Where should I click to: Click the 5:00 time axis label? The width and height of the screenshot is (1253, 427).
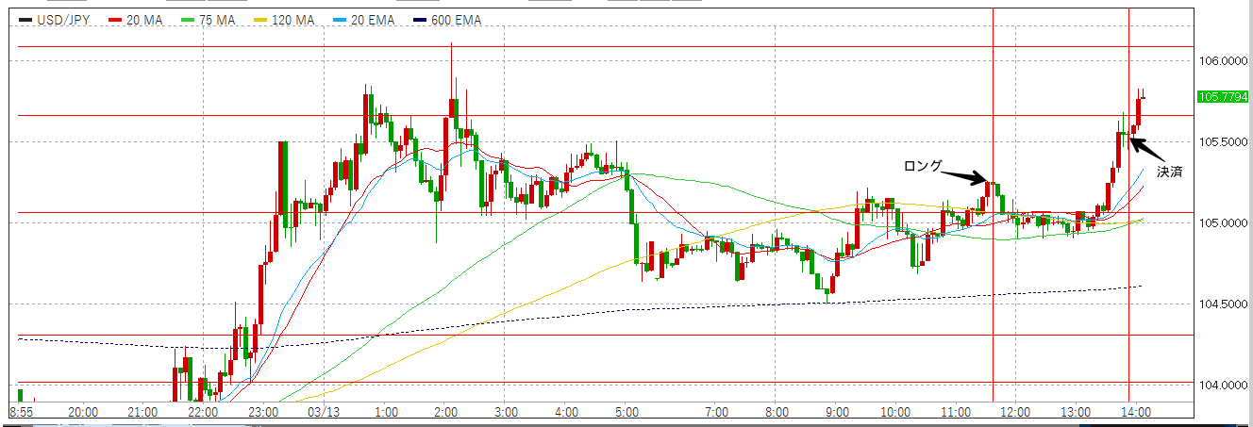pyautogui.click(x=626, y=412)
